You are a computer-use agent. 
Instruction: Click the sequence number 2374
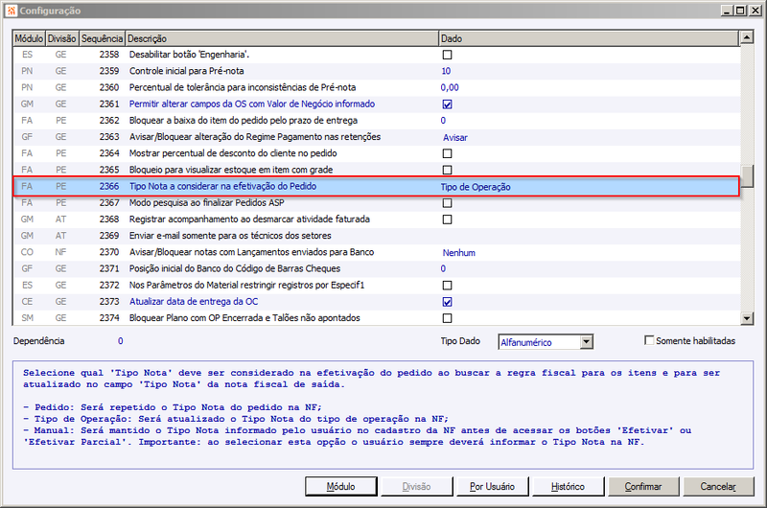click(x=109, y=318)
